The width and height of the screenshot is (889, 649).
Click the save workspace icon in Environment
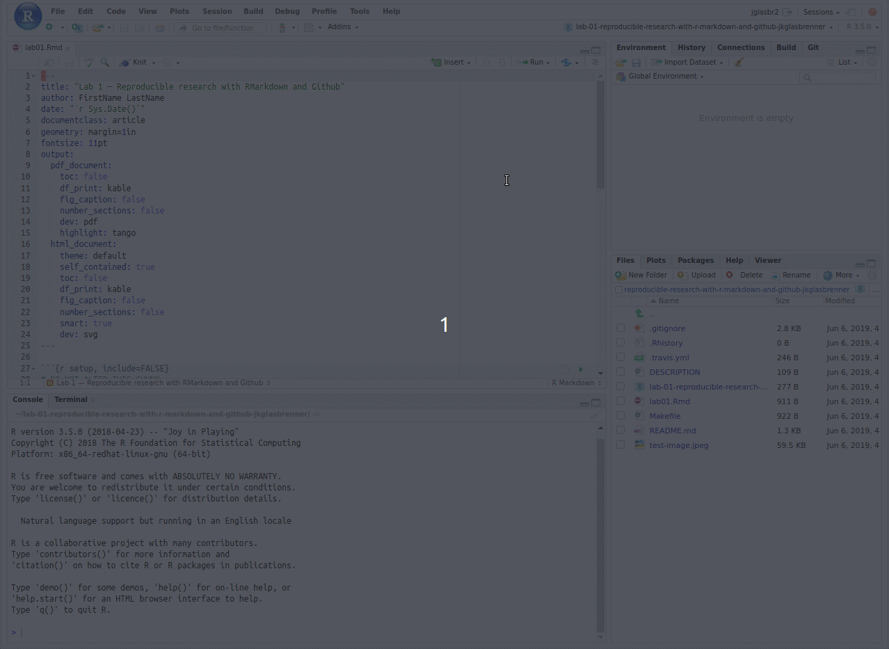pyautogui.click(x=636, y=63)
